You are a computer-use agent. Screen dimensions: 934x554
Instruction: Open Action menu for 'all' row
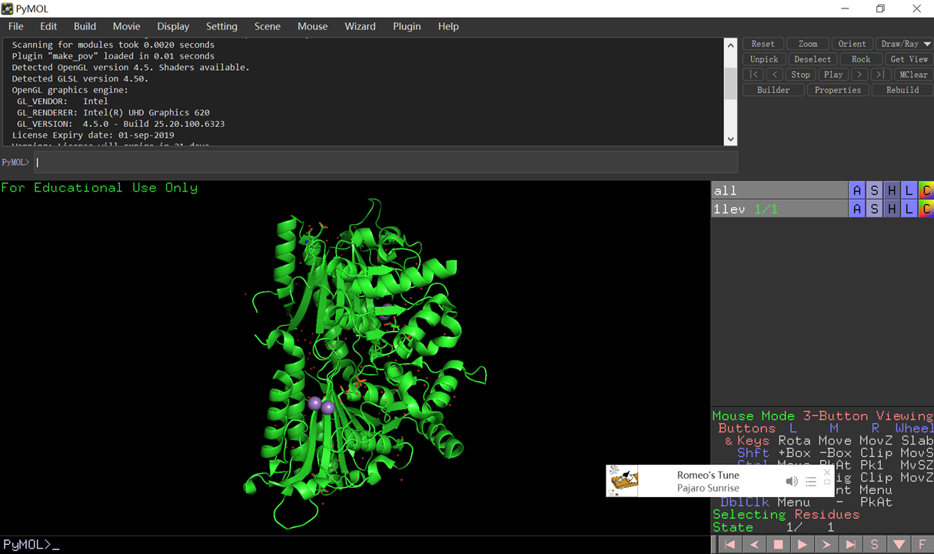(x=857, y=190)
